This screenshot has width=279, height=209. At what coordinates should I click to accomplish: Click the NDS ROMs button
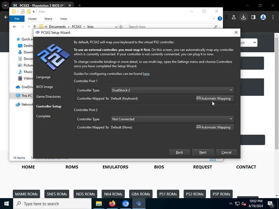pos(85,194)
